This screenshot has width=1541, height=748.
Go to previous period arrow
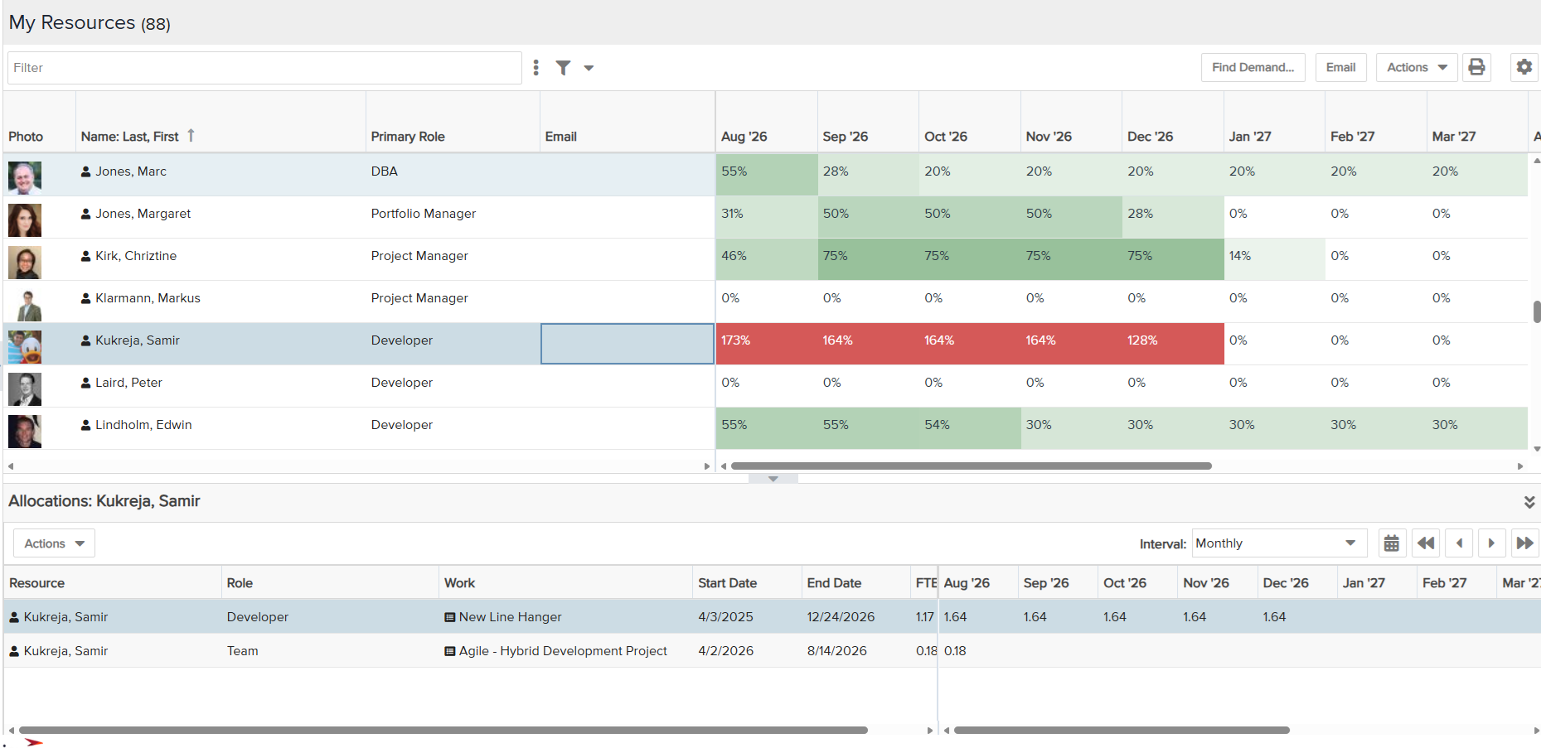[x=1459, y=543]
